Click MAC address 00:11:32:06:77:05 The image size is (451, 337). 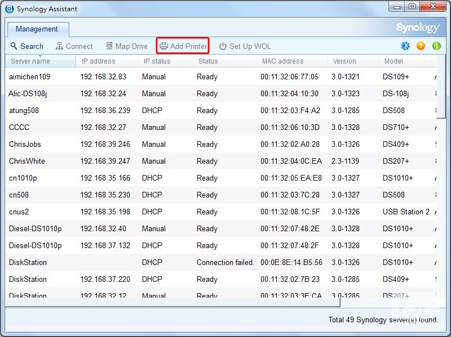pos(289,77)
